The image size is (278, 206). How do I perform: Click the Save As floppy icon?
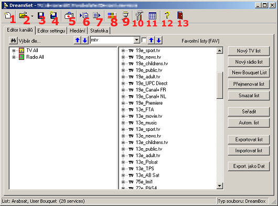(x=54, y=15)
